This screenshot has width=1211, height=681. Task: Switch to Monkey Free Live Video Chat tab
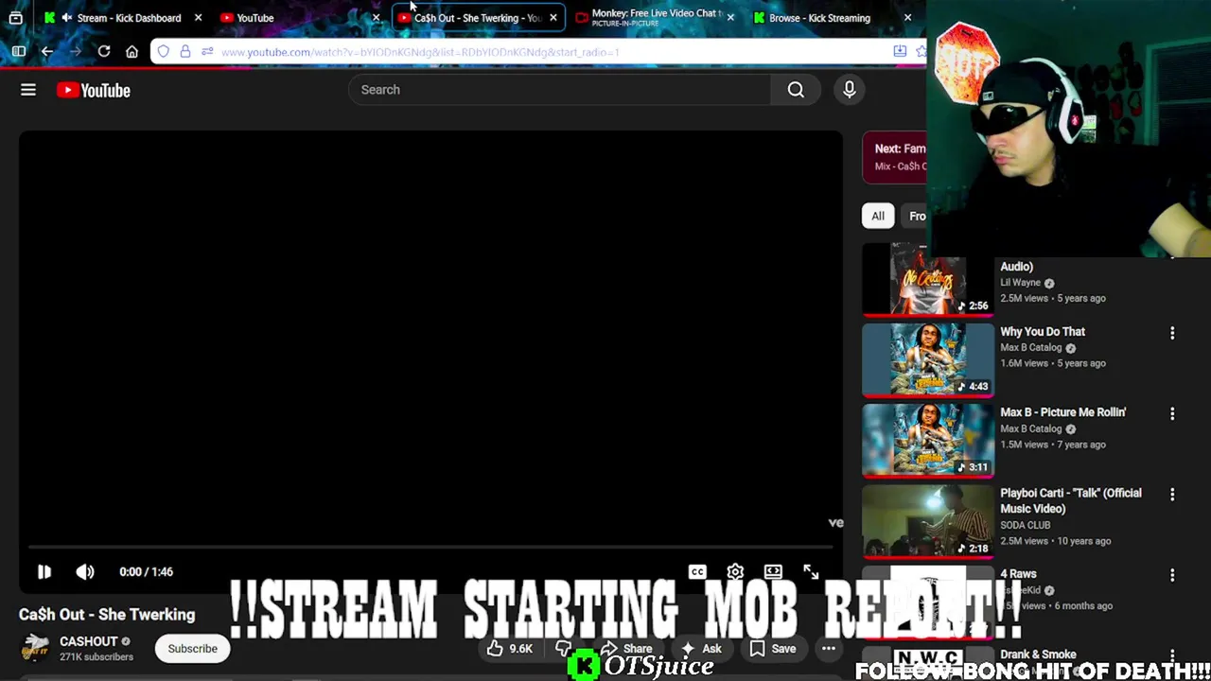[x=654, y=18]
